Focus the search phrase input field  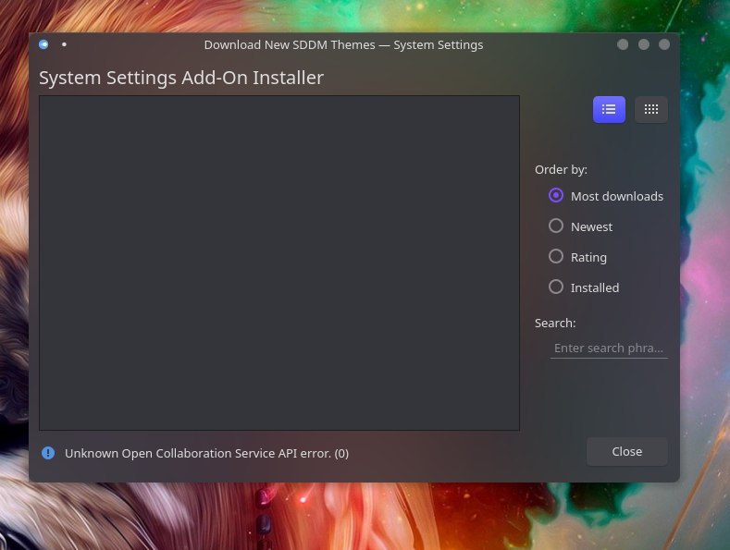pos(609,348)
